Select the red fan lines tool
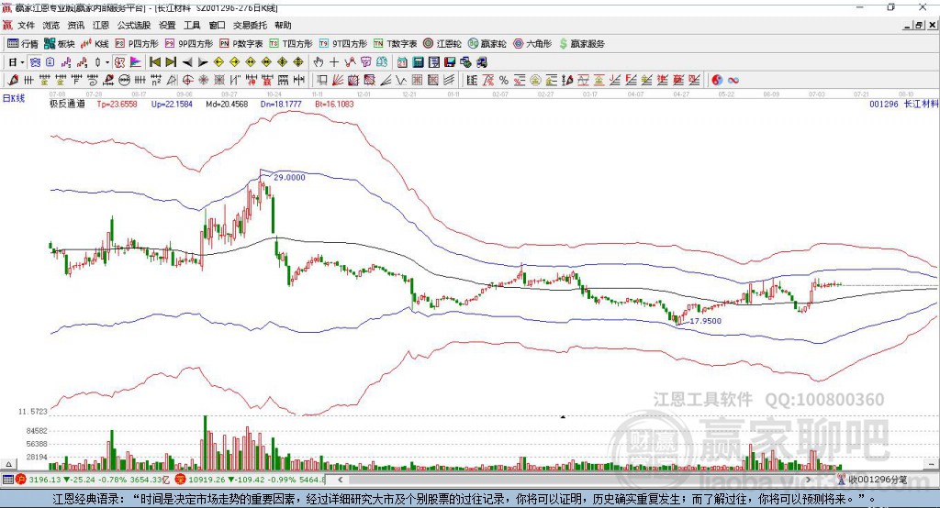The width and height of the screenshot is (940, 508). [x=338, y=81]
